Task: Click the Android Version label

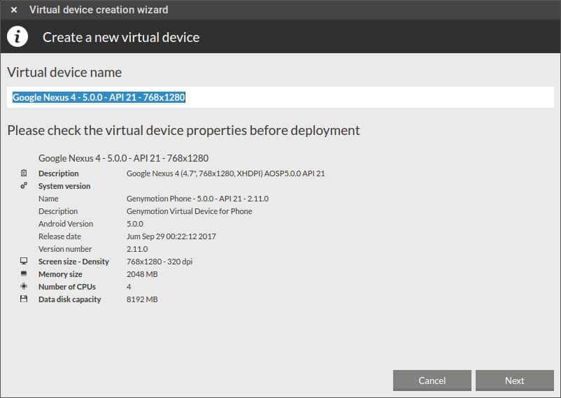Action: coord(66,224)
